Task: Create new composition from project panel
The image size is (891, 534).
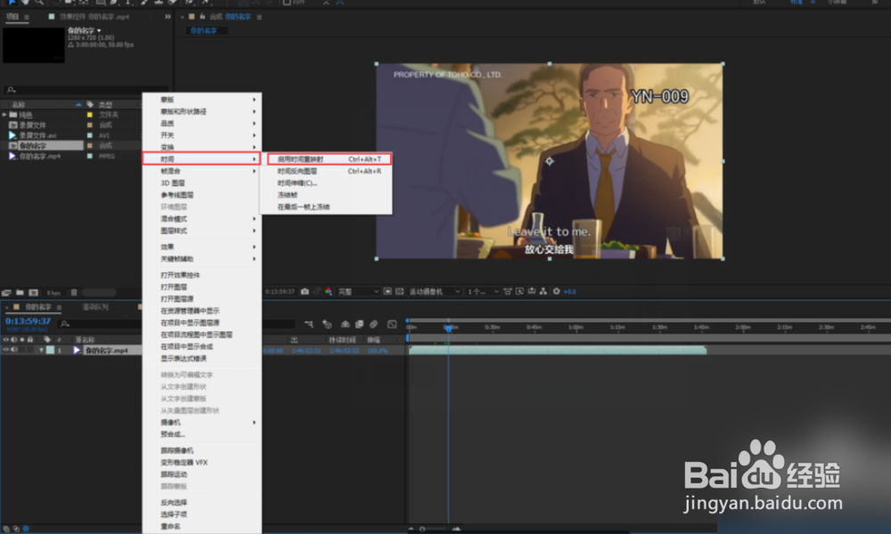Action: point(34,293)
